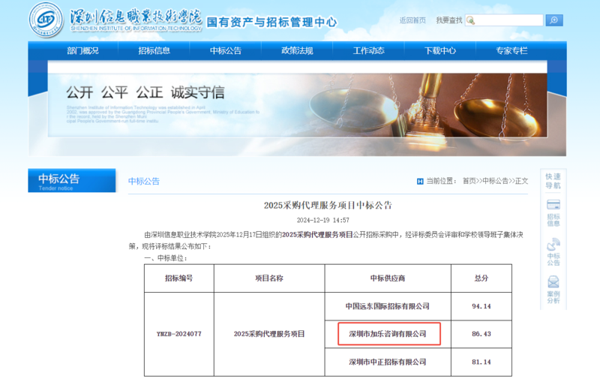Open the 专家专栏 menu item
The height and width of the screenshot is (382, 600).
tap(511, 51)
